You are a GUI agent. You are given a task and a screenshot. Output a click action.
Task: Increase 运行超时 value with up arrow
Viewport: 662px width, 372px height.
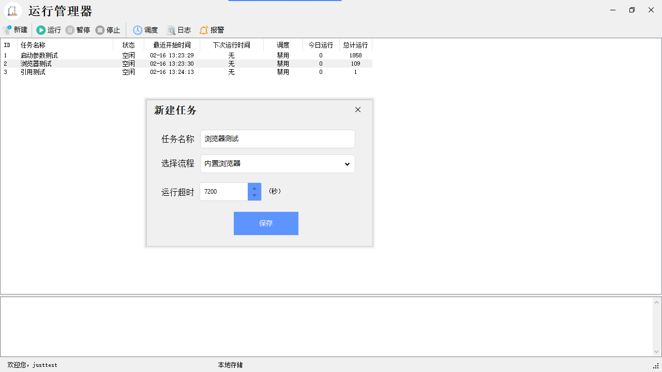[254, 188]
